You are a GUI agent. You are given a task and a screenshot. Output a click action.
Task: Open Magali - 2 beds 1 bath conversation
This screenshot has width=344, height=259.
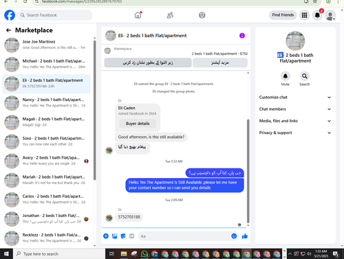click(46, 122)
